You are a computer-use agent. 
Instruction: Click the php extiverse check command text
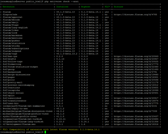click(61, 2)
